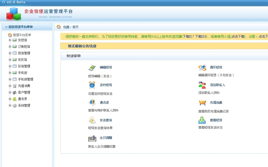This screenshot has width=268, height=167.
Task: Click the 查看短信 download arrow icon
Action: point(202,120)
